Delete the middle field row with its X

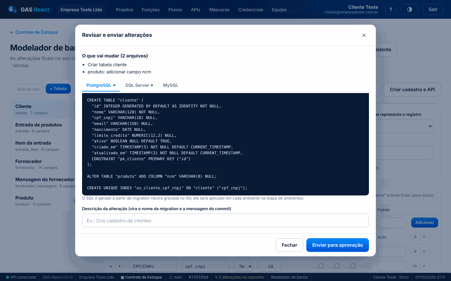[x=424, y=251]
